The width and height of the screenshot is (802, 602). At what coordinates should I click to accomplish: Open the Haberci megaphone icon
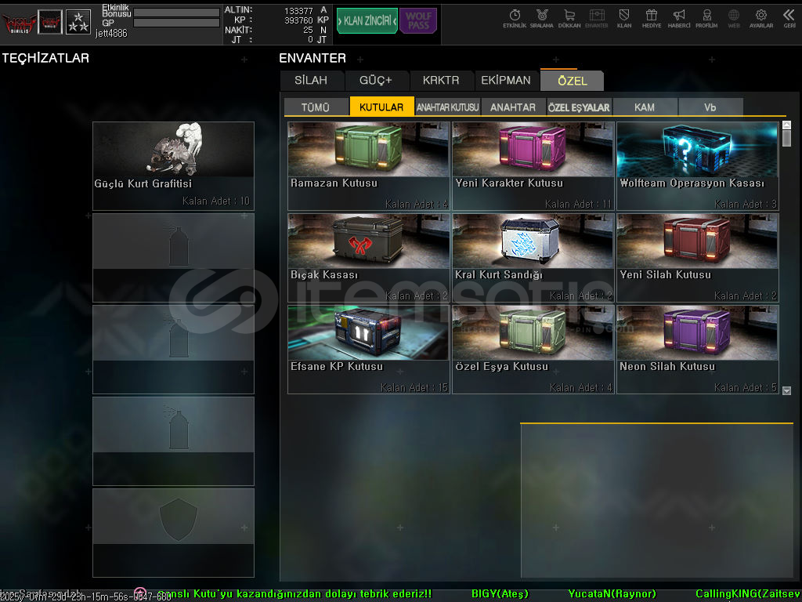tap(679, 19)
